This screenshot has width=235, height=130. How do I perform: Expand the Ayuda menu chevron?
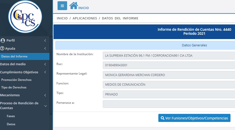click(x=45, y=48)
